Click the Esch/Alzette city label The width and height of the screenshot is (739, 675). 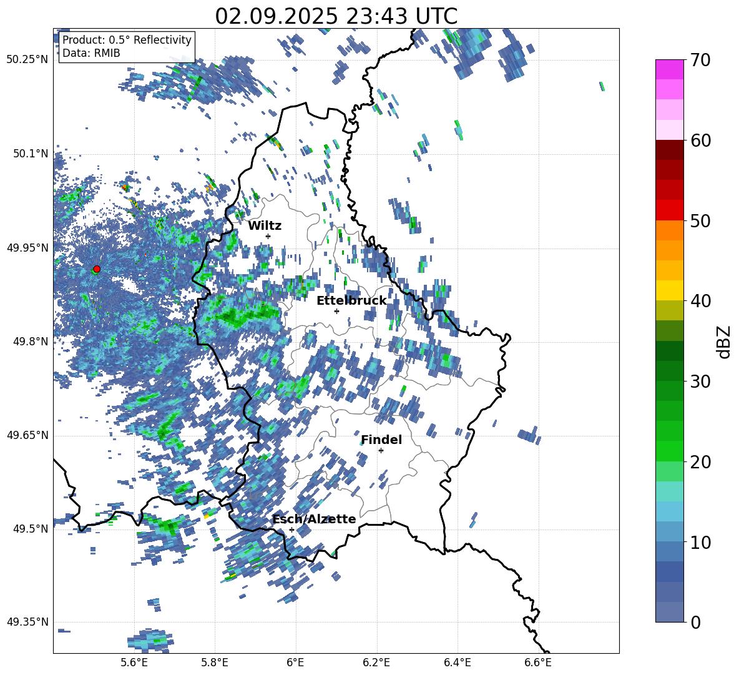tap(314, 519)
